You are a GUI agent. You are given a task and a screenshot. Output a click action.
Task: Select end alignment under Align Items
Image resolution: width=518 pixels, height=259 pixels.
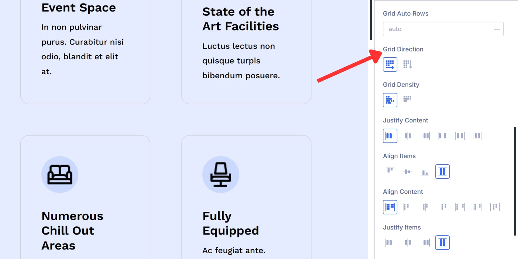425,171
